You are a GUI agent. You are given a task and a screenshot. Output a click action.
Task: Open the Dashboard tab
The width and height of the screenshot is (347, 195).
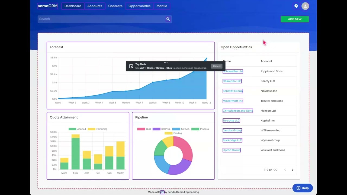tap(73, 6)
